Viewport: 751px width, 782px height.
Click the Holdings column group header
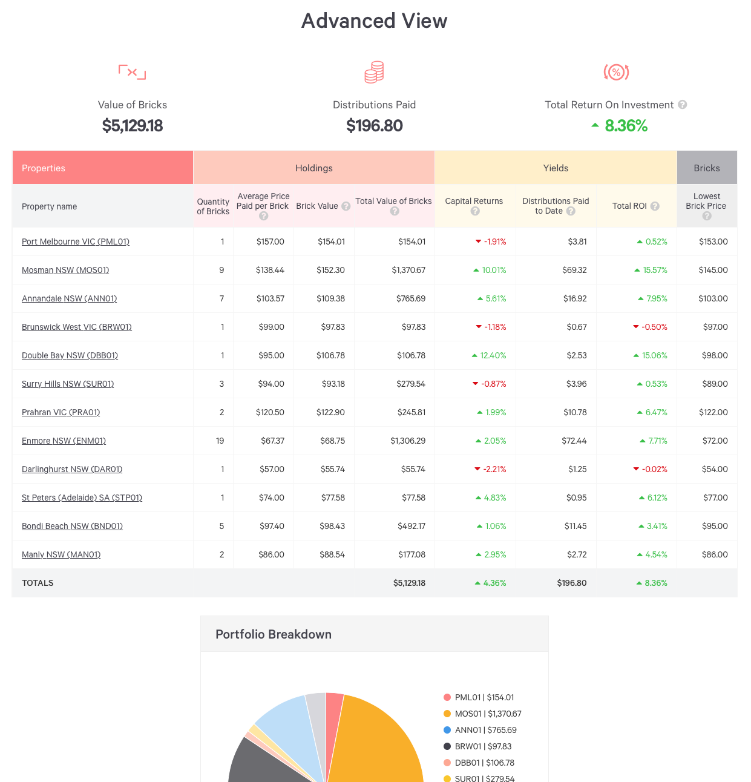tap(314, 168)
